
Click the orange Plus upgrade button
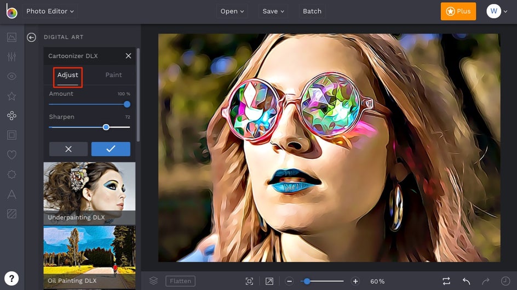[458, 11]
